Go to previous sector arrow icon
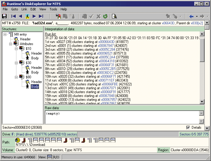The height and width of the screenshot is (161, 211). click(x=21, y=16)
